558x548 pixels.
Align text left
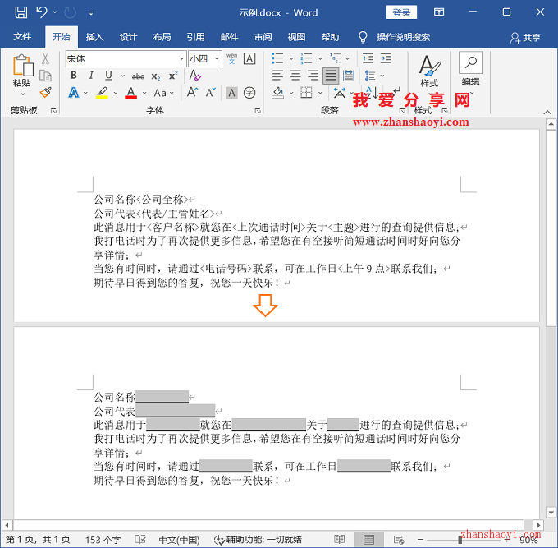277,76
